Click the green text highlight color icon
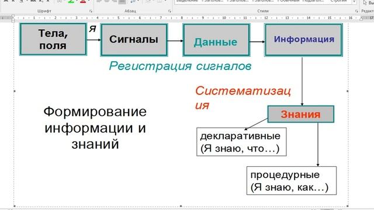Viewport: 374px width, 210px height. point(71,1)
